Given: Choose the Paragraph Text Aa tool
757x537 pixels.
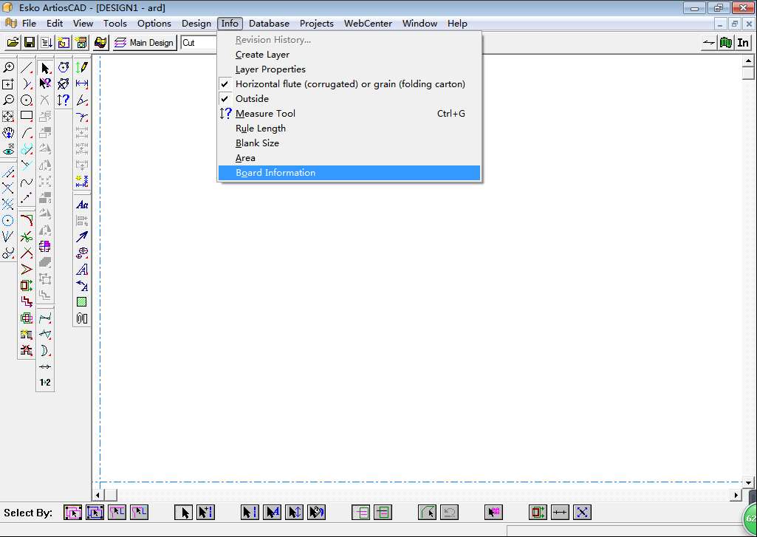Looking at the screenshot, I should pyautogui.click(x=82, y=205).
